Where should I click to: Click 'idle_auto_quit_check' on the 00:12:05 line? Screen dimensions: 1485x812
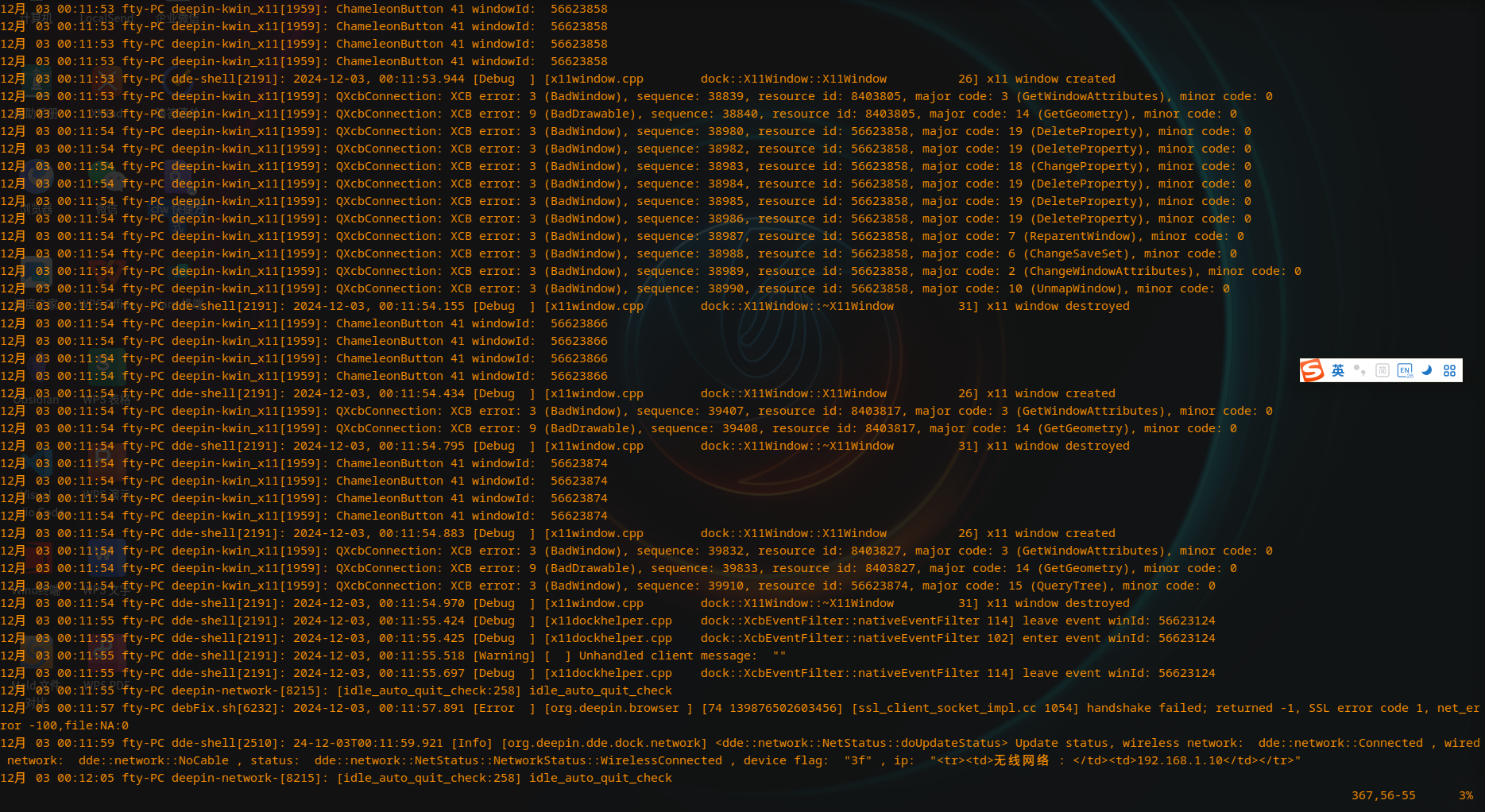click(x=601, y=778)
